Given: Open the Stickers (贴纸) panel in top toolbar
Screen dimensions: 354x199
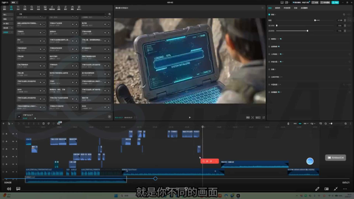Looking at the screenshot, I should tap(25, 8).
